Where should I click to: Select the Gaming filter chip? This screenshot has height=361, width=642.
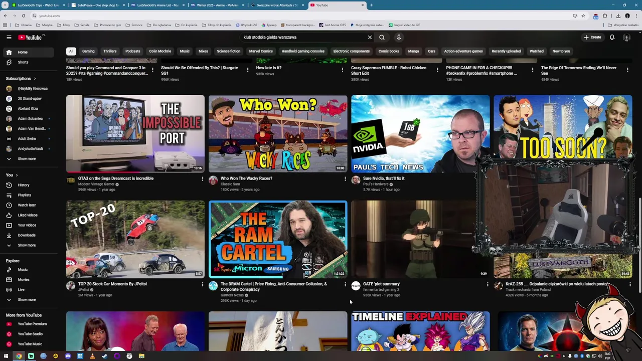point(88,51)
